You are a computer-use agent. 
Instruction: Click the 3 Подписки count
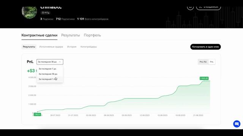tap(47, 19)
